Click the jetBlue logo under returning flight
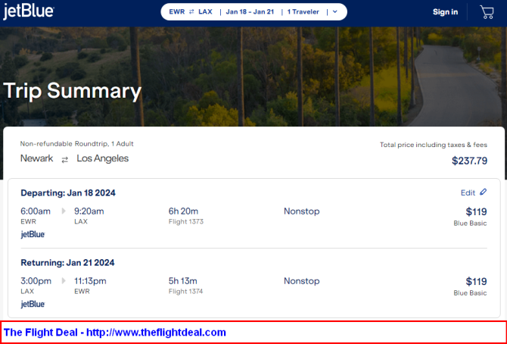 [33, 304]
